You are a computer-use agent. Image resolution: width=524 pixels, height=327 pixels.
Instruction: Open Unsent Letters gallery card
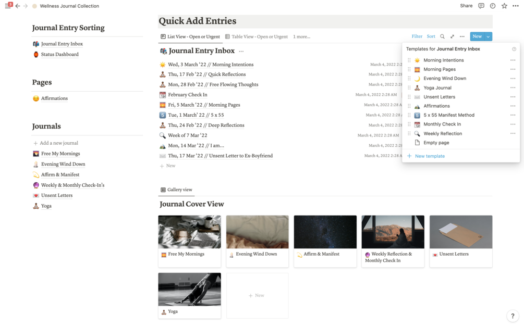coord(461,241)
